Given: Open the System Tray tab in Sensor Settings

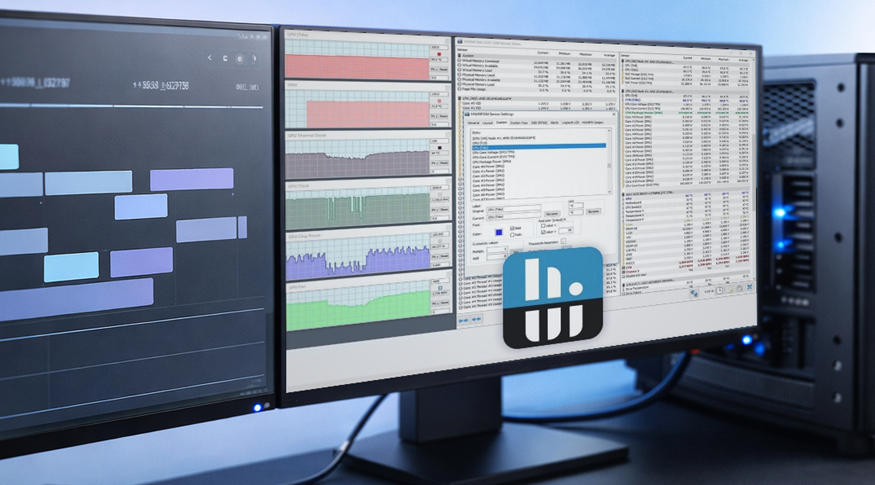Looking at the screenshot, I should coord(519,123).
